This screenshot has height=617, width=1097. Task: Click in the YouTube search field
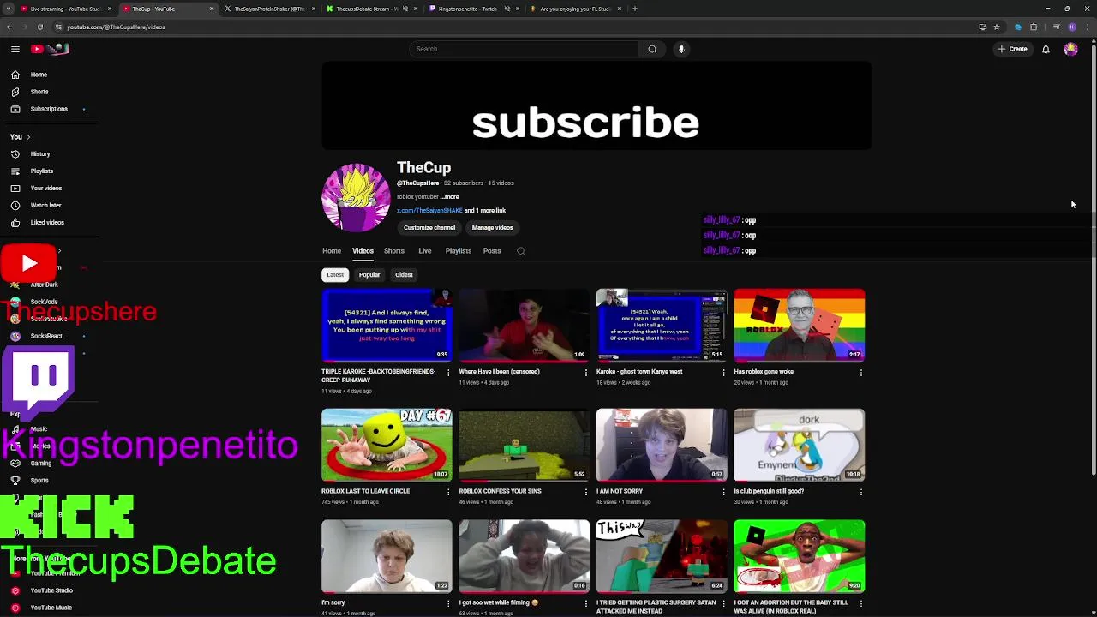[525, 49]
